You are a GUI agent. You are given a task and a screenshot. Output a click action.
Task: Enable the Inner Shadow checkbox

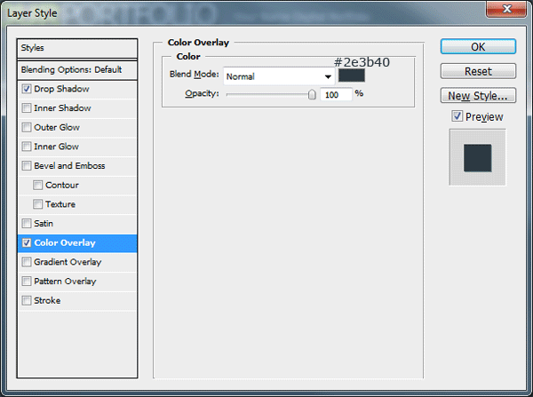[x=27, y=108]
